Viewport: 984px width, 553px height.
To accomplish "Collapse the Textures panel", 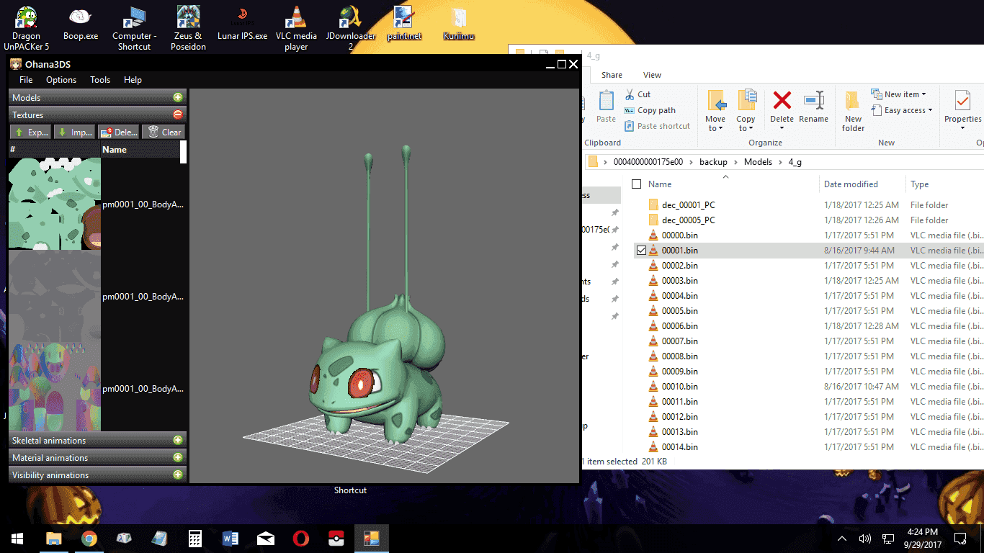I will pos(177,114).
